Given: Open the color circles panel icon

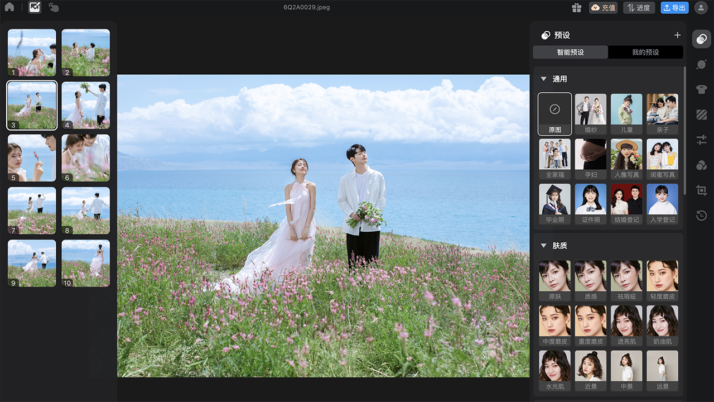Looking at the screenshot, I should pos(701,165).
